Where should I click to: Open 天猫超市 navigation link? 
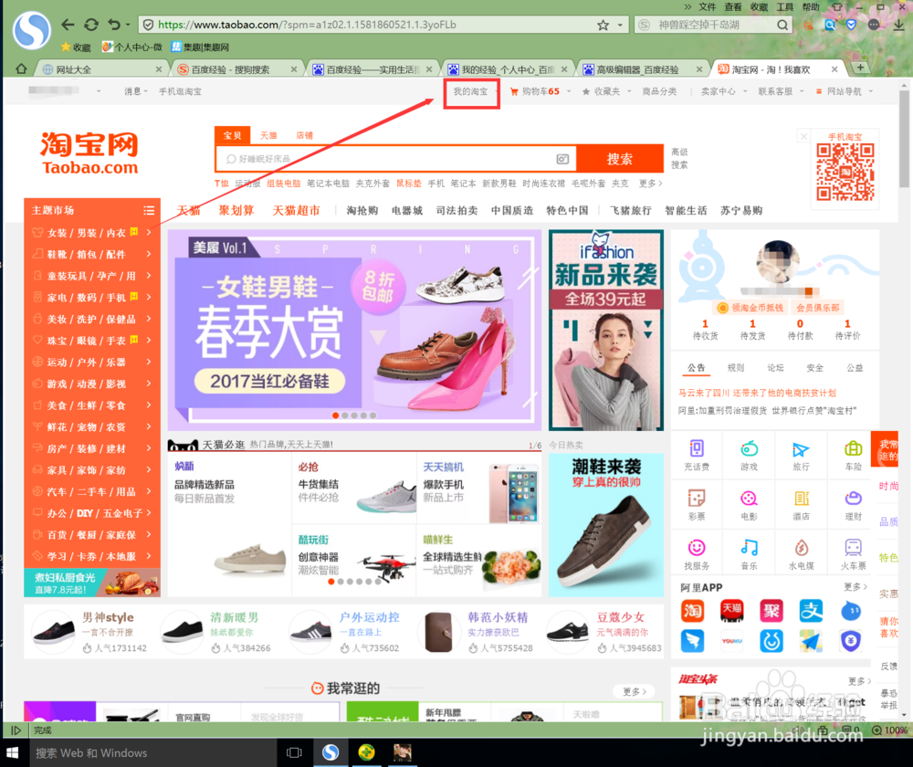pyautogui.click(x=297, y=210)
